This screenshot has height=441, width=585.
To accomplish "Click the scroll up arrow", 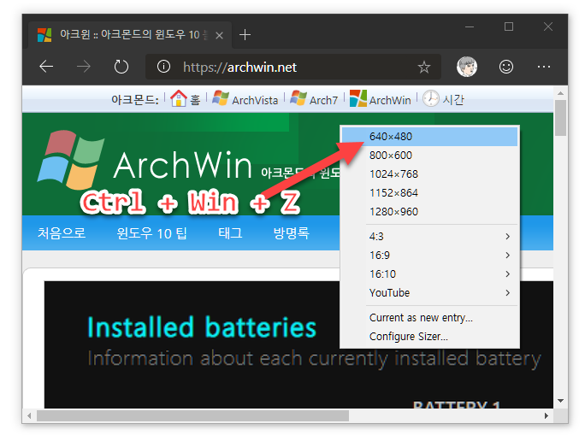I will tap(560, 93).
